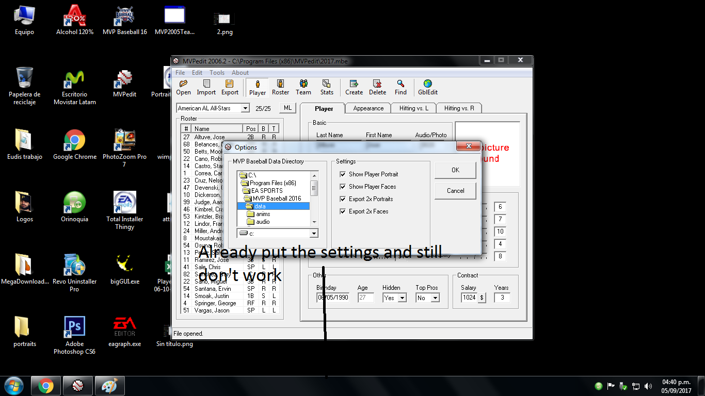Select the Roster view toolbar icon
Viewport: 705px width, 396px height.
(x=280, y=87)
